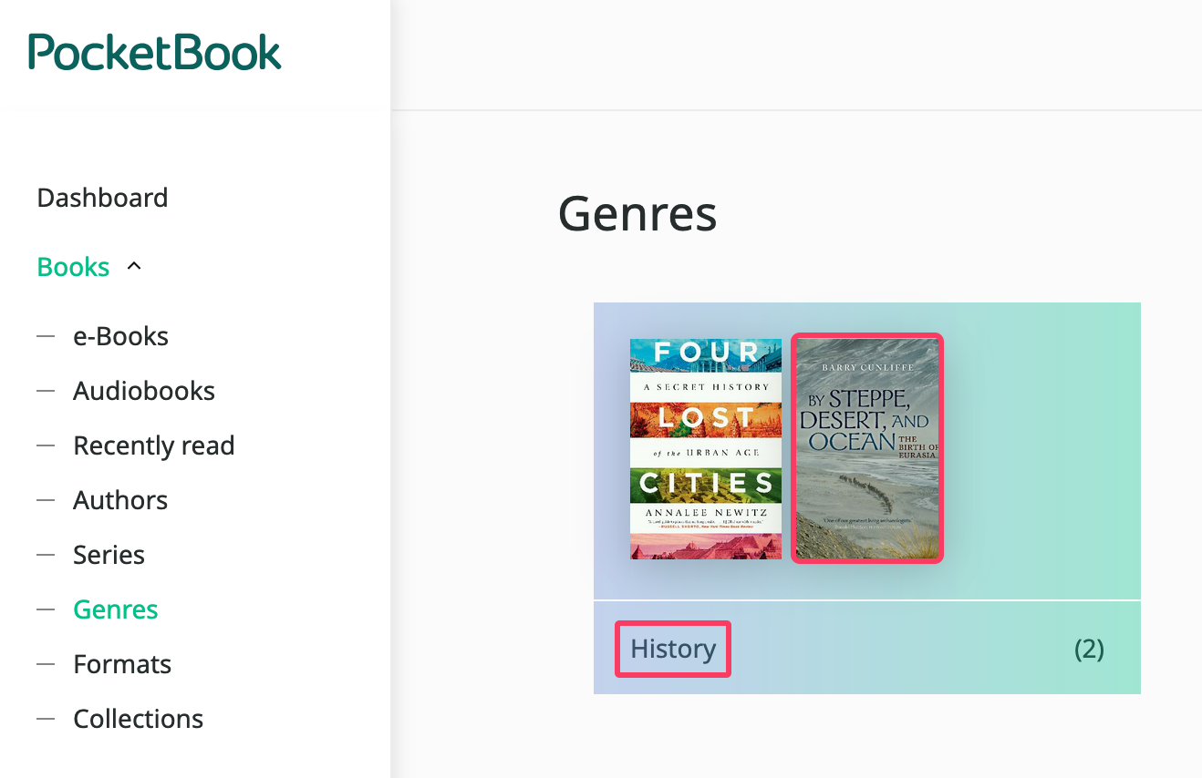Go to Audiobooks
1202x778 pixels.
click(x=144, y=391)
